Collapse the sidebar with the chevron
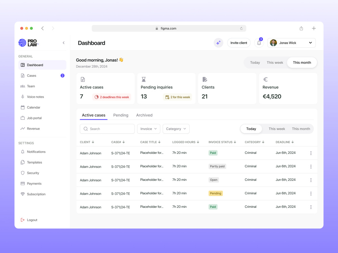 coord(64,43)
